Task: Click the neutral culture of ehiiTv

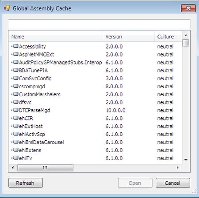Action: coord(165,158)
